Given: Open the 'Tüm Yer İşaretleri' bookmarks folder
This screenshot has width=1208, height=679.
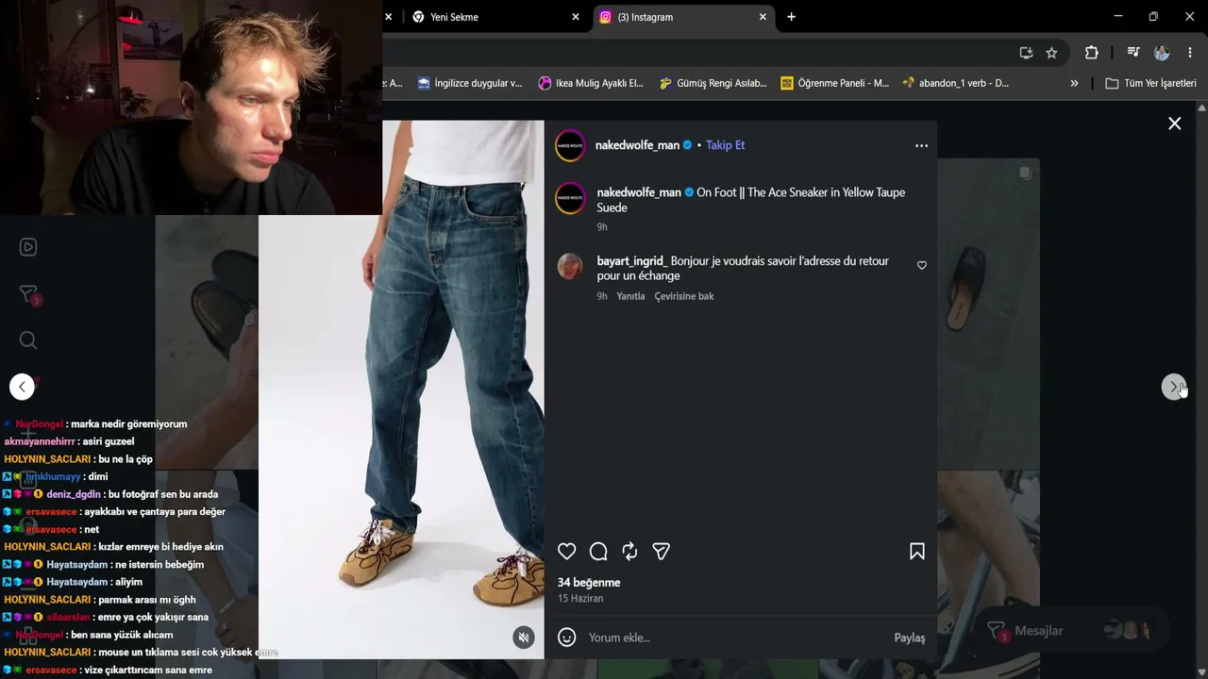Looking at the screenshot, I should (1151, 83).
